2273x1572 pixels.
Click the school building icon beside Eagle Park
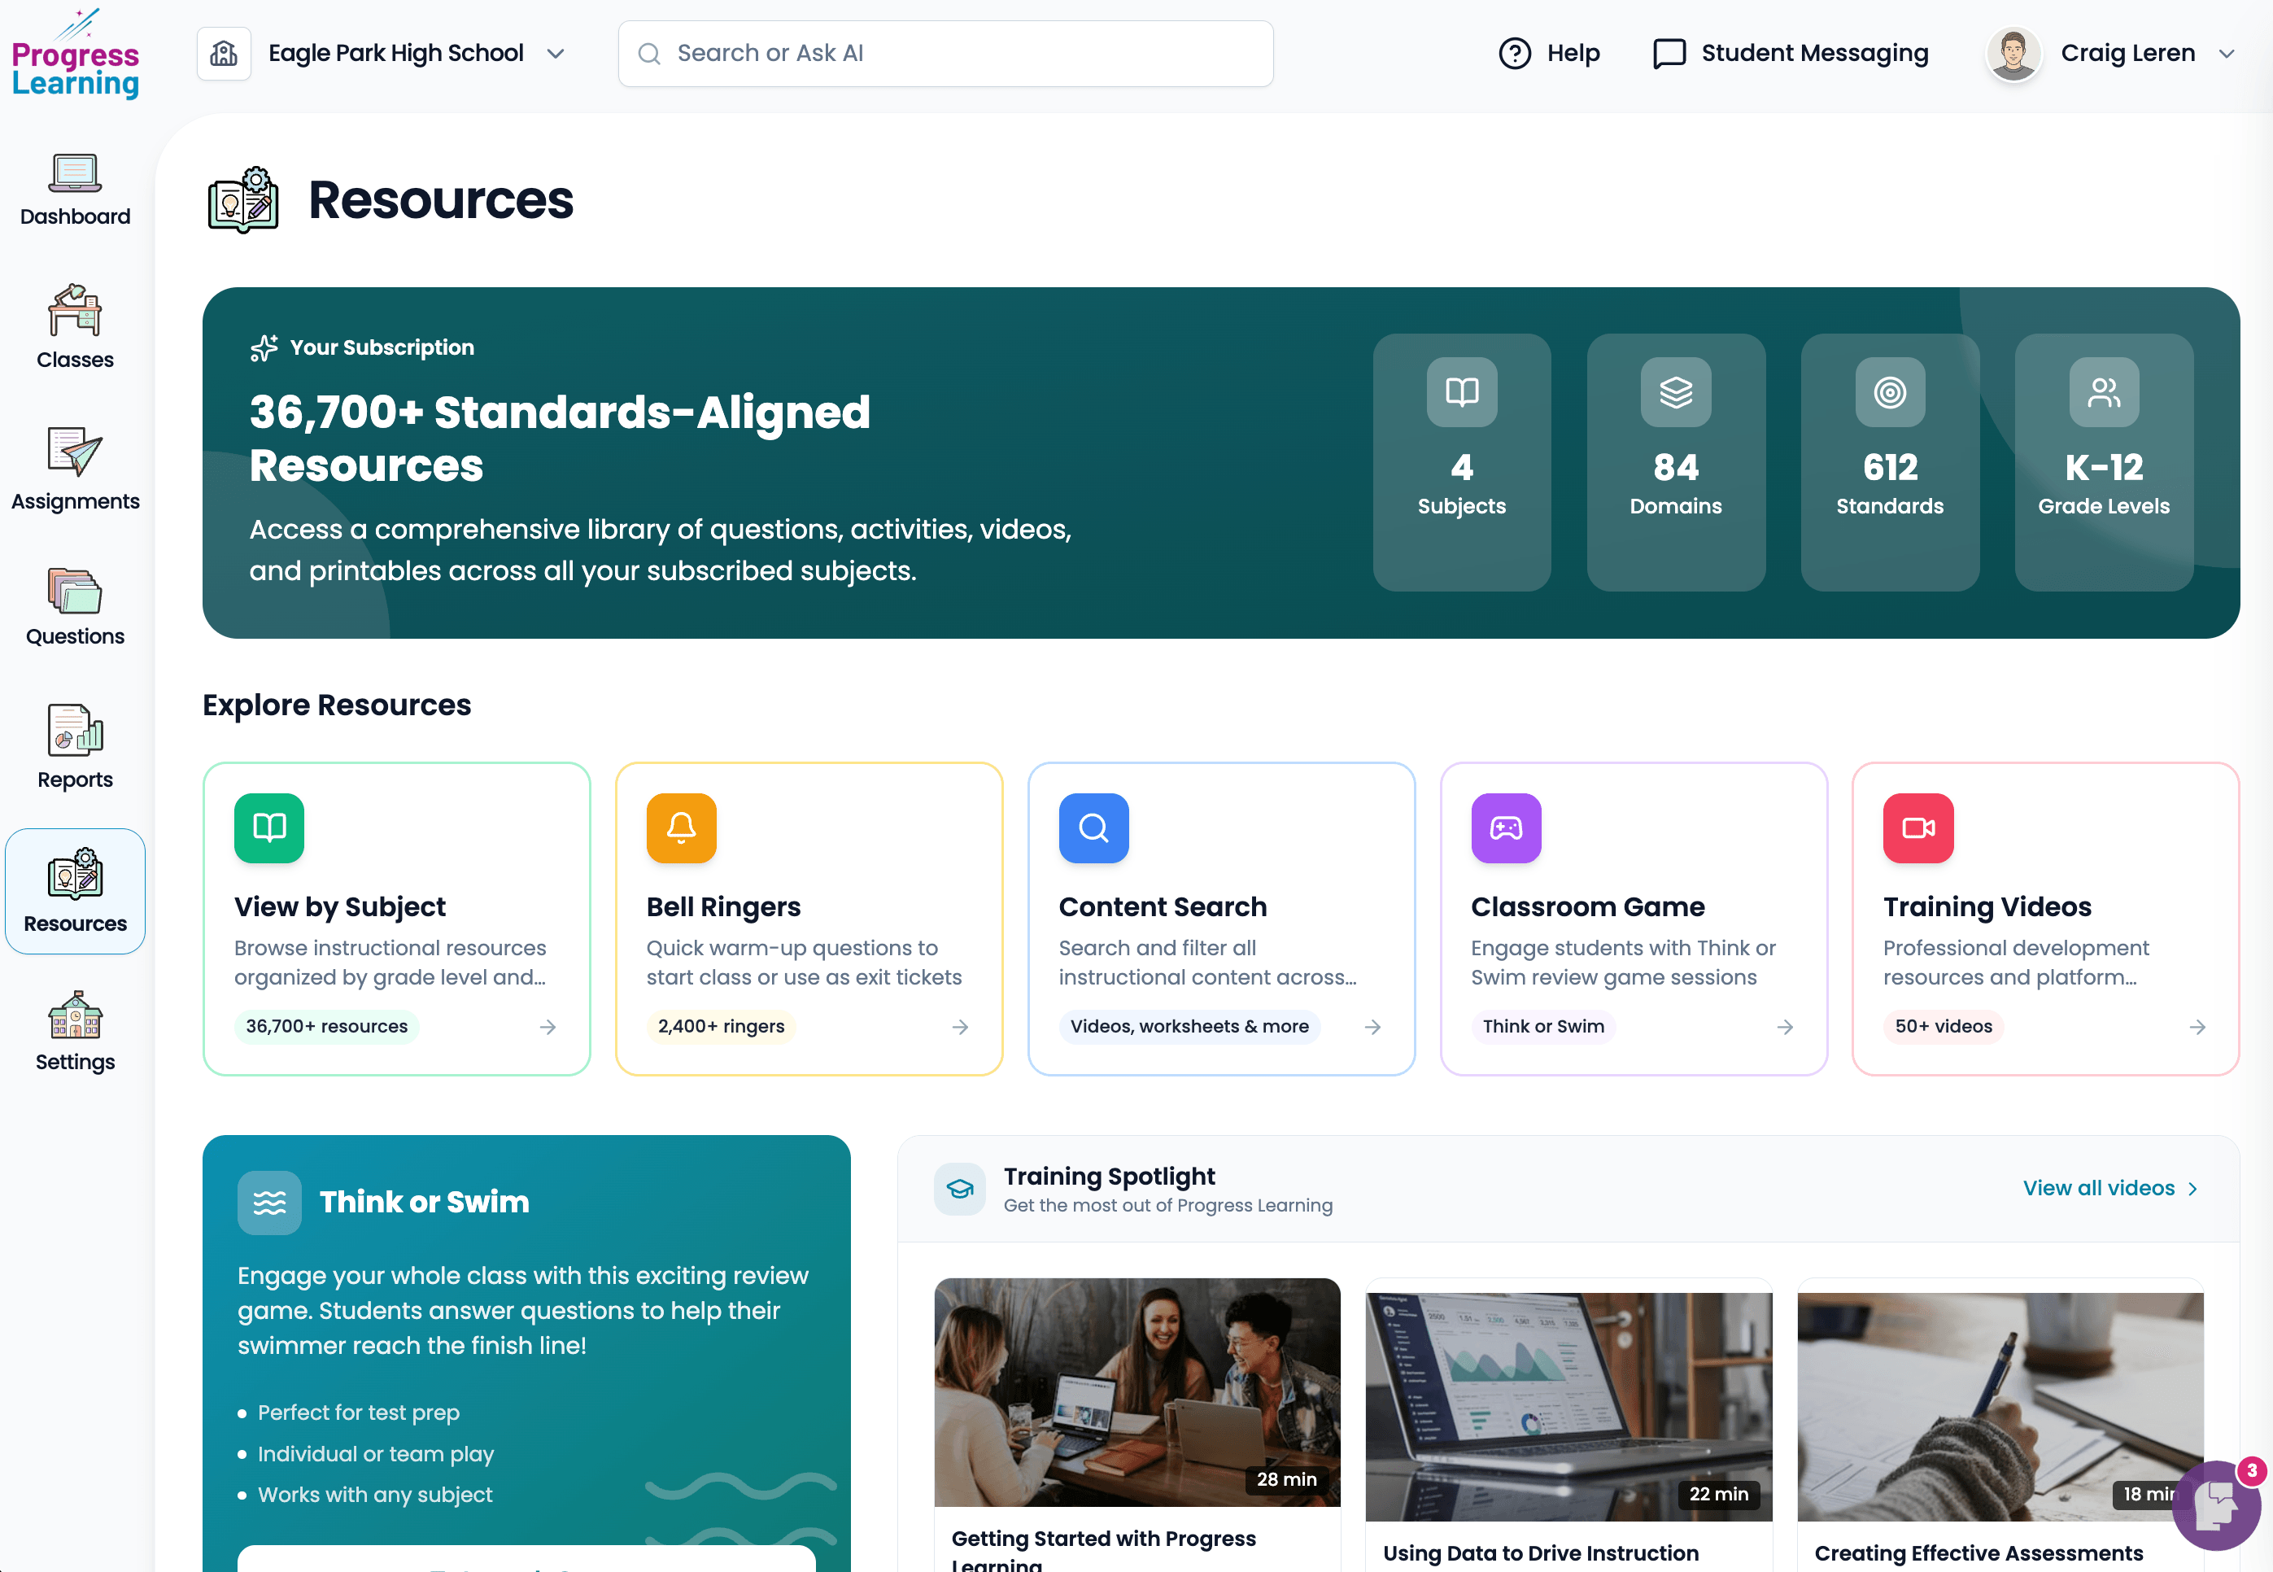[223, 53]
